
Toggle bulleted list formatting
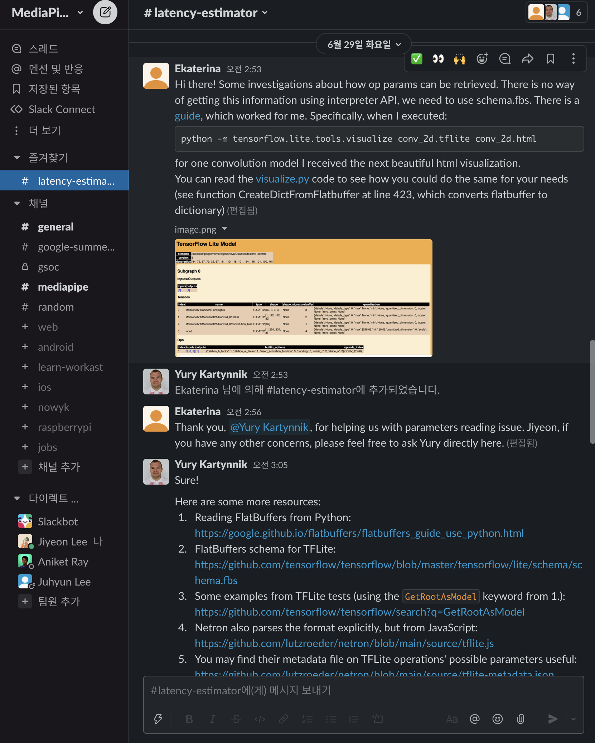click(331, 719)
